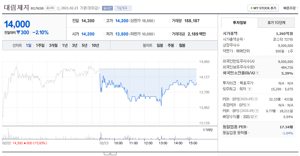Screen dimensions: 300x156
Task: Select the 1일 line chart period
Action: 28,45
